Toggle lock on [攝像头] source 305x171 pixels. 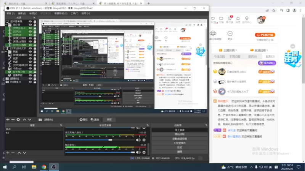point(35,79)
